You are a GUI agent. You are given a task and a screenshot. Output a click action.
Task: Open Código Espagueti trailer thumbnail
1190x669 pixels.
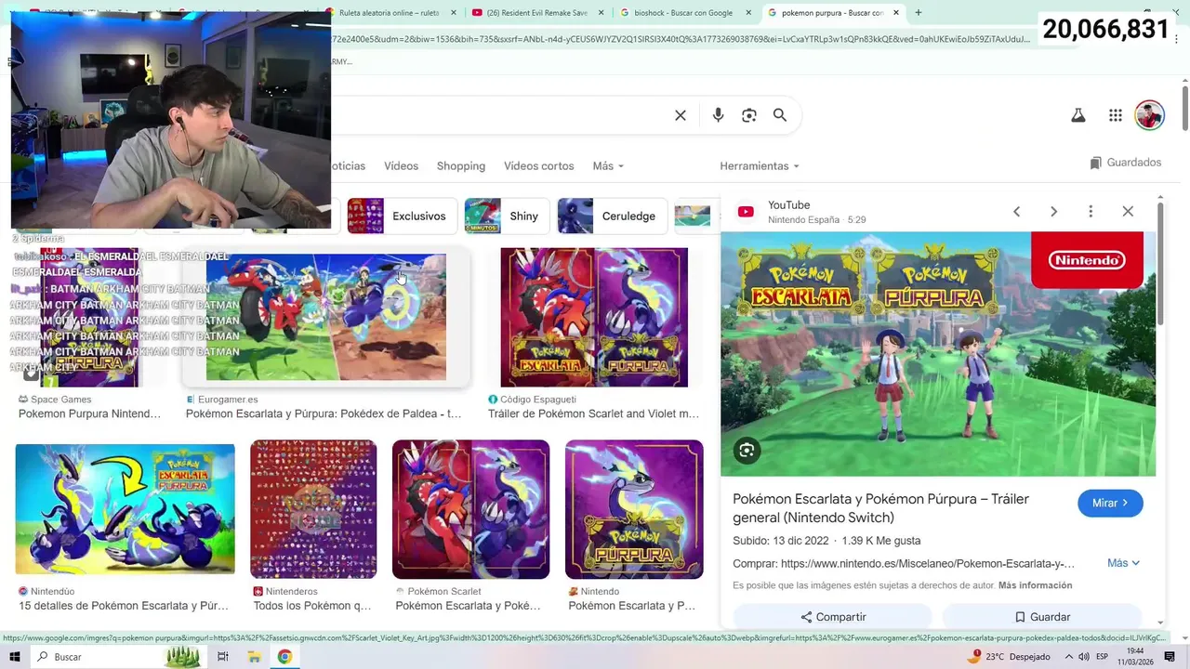pyautogui.click(x=594, y=317)
